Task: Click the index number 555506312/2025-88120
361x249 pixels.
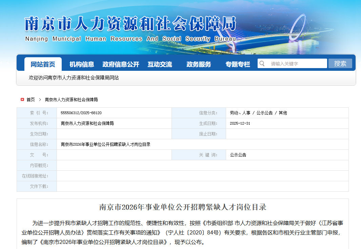Action: pyautogui.click(x=81, y=113)
